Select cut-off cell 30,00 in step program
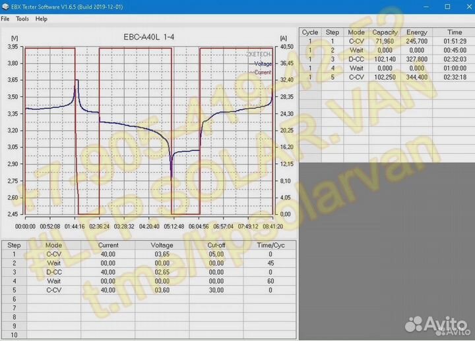The image size is (475, 341). click(216, 290)
